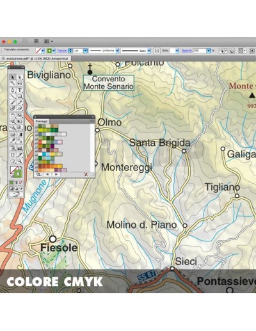Select the Type tool
The height and width of the screenshot is (331, 256).
20,90
